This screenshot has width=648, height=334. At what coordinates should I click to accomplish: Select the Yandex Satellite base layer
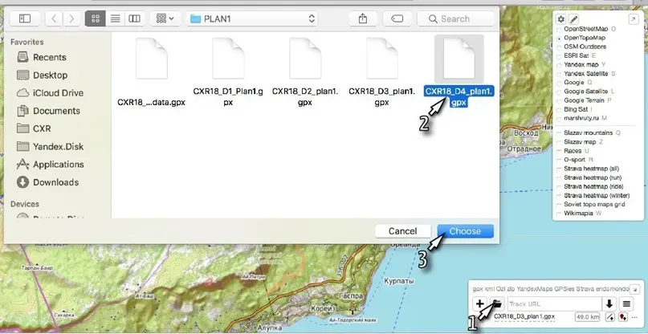point(586,74)
